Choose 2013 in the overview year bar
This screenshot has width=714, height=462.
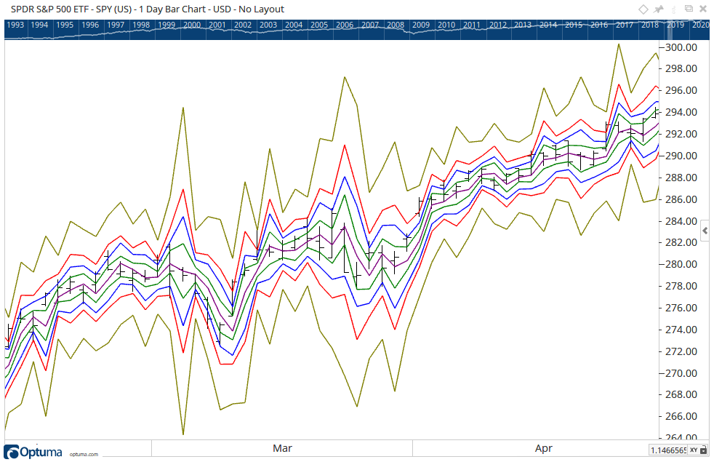tap(523, 25)
